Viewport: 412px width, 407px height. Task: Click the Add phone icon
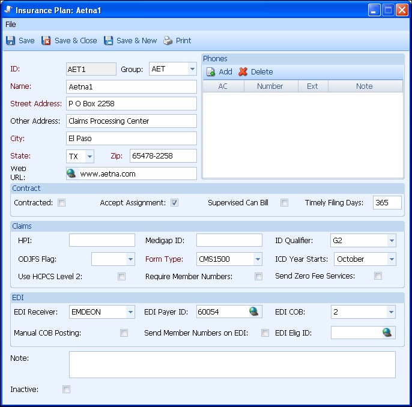[211, 72]
